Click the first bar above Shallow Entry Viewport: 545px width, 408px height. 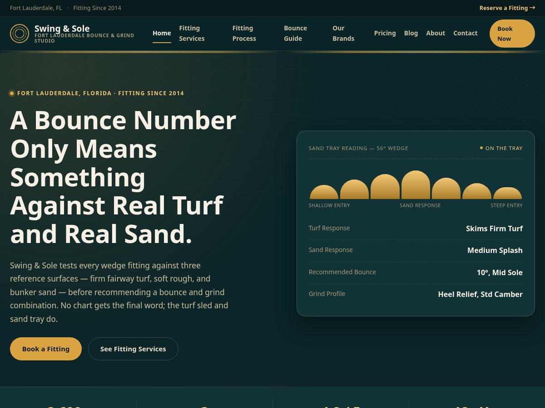[x=324, y=192]
